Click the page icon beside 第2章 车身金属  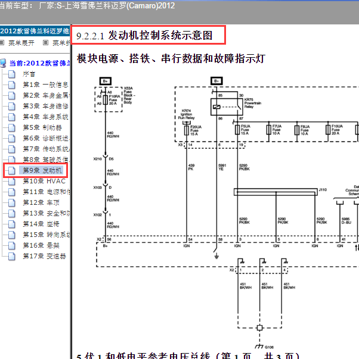coord(12,96)
